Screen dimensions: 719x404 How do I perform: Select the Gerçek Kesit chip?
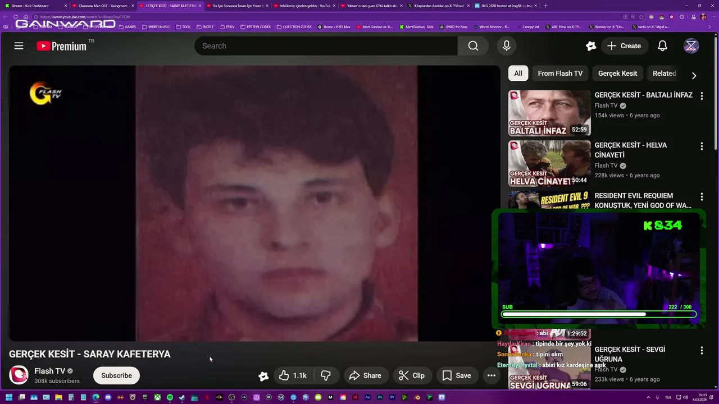(617, 74)
